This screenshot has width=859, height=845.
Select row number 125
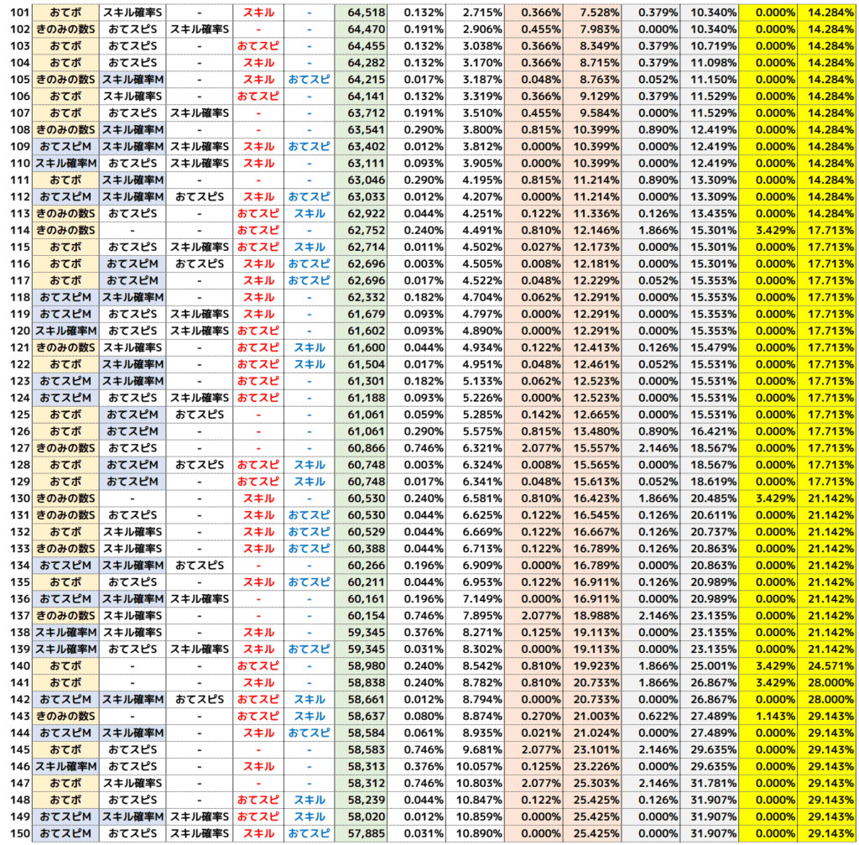17,415
